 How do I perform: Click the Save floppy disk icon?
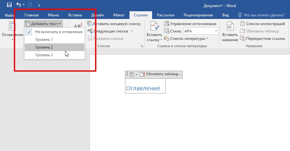(x=9, y=5)
